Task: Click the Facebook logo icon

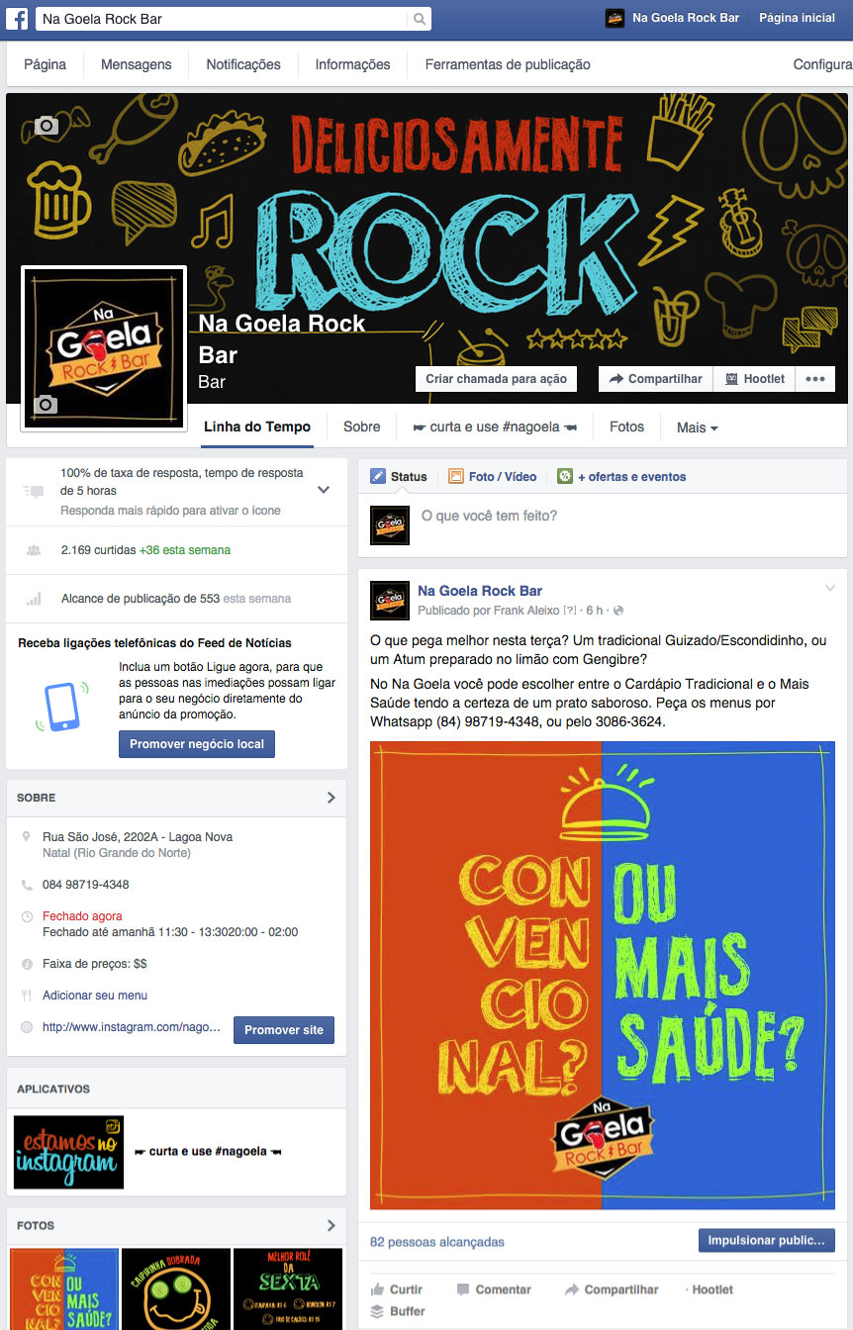Action: 18,19
